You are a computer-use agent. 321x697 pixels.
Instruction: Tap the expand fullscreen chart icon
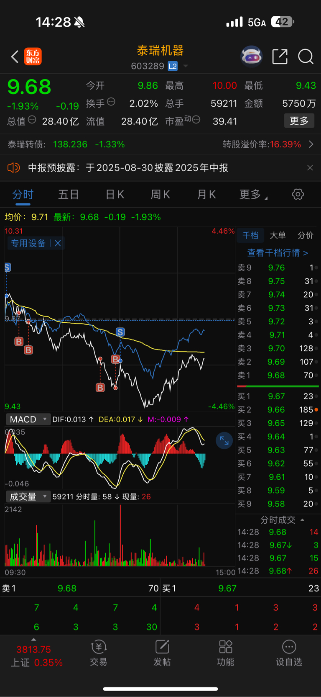coord(224,440)
